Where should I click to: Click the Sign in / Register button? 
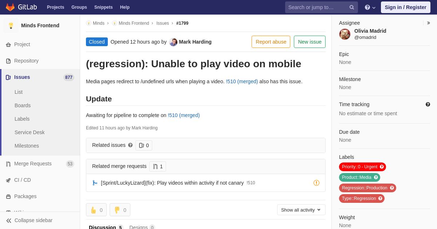click(406, 7)
